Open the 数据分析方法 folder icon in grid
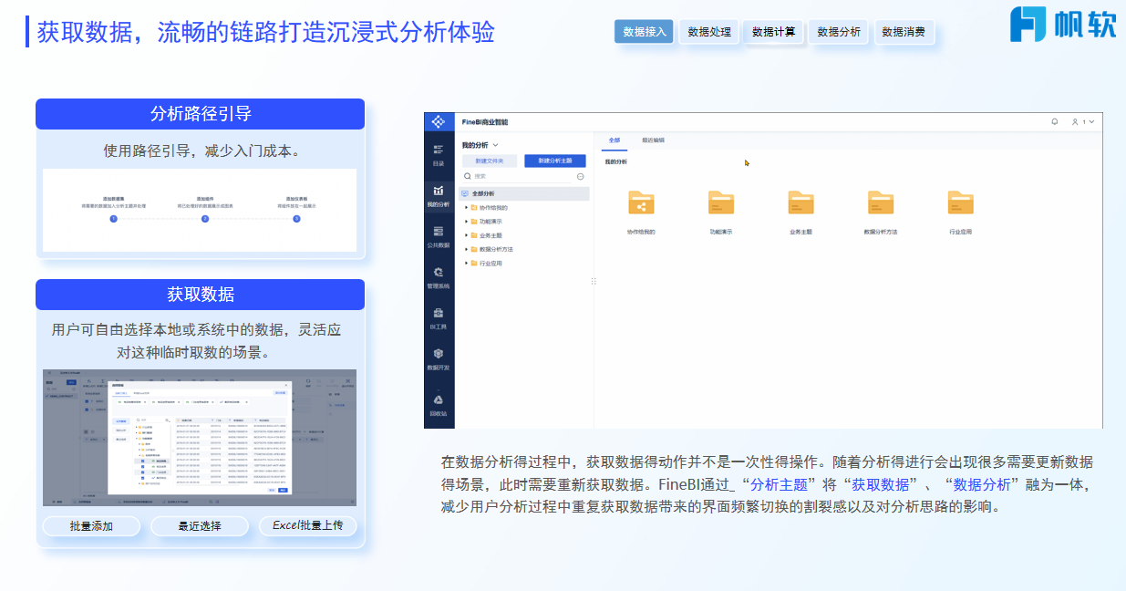This screenshot has width=1126, height=591. (881, 202)
